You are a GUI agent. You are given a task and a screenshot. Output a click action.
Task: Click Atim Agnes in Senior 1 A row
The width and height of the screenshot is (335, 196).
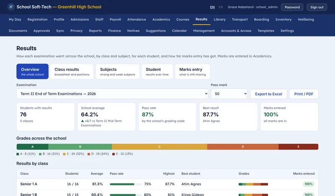click(x=191, y=184)
